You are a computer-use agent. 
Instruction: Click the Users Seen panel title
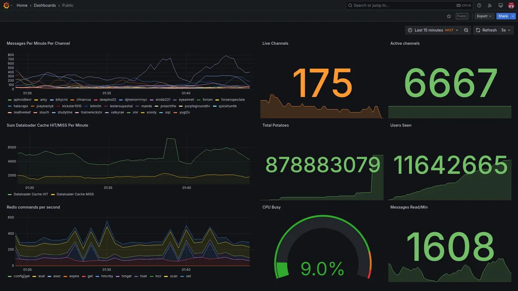pos(401,125)
